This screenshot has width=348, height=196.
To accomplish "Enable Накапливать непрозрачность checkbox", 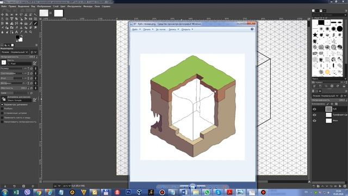I will 2,122.
